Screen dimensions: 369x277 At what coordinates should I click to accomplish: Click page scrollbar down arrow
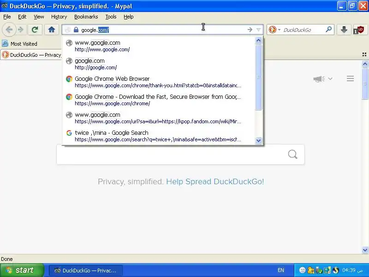click(x=365, y=250)
